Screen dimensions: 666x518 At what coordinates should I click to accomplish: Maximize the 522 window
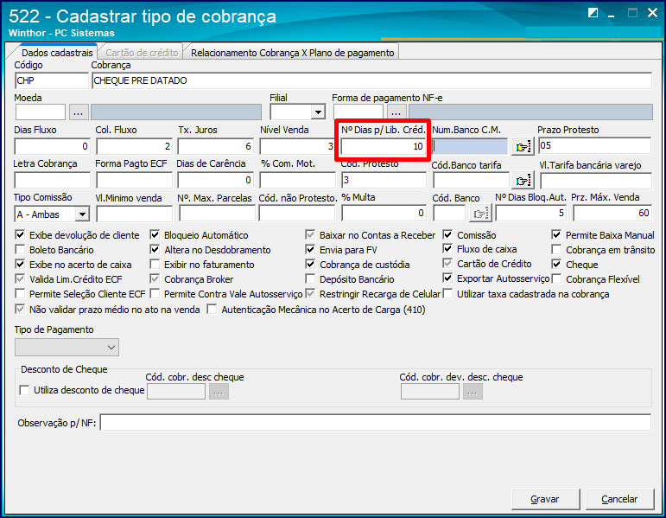632,13
